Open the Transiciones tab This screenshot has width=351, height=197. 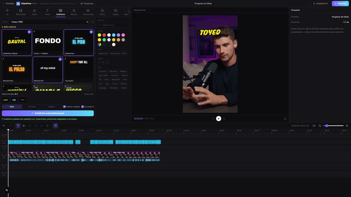[x=88, y=12]
